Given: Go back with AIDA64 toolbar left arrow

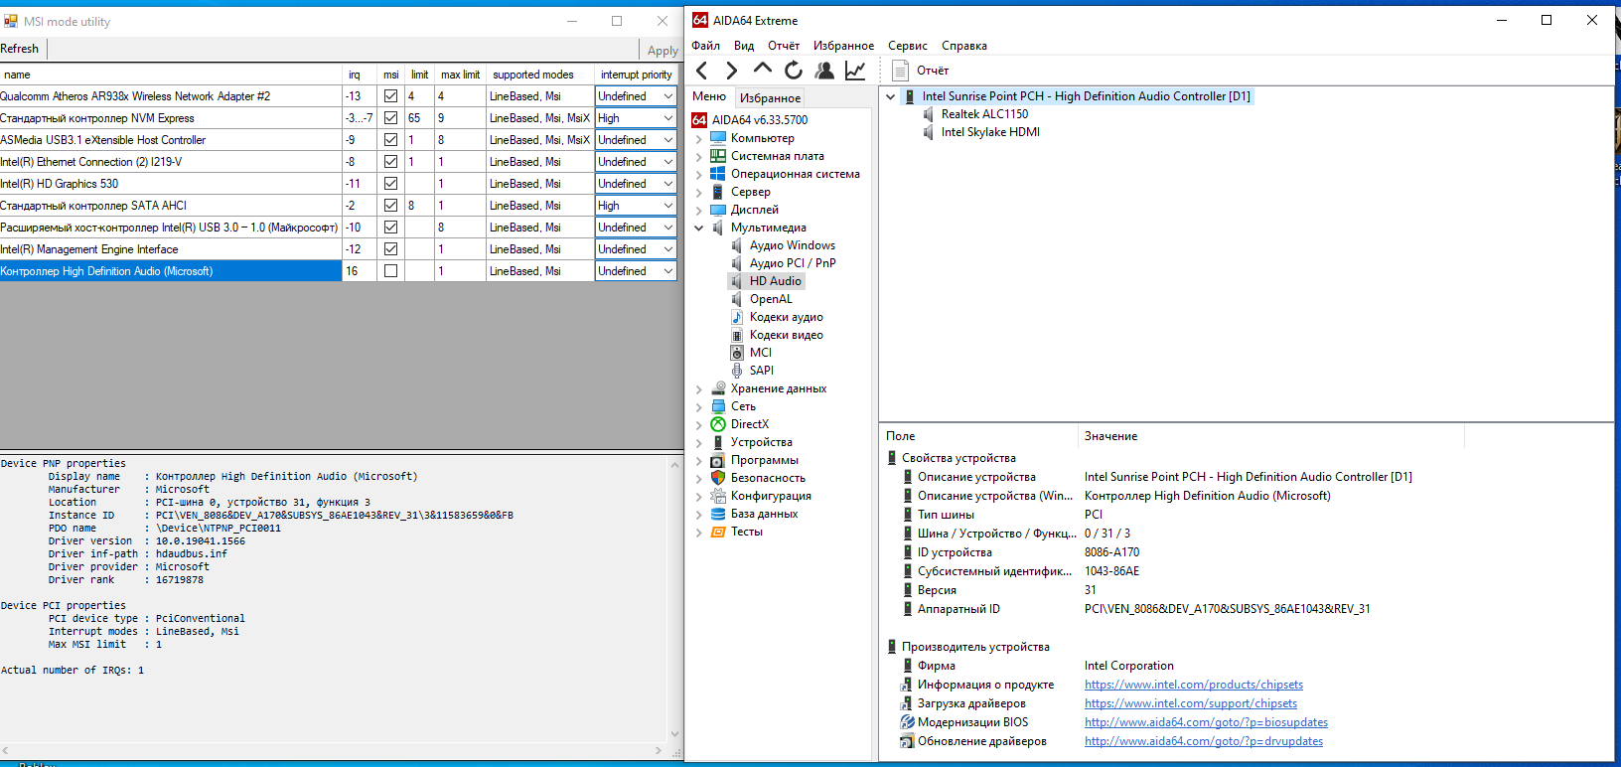Looking at the screenshot, I should point(702,71).
